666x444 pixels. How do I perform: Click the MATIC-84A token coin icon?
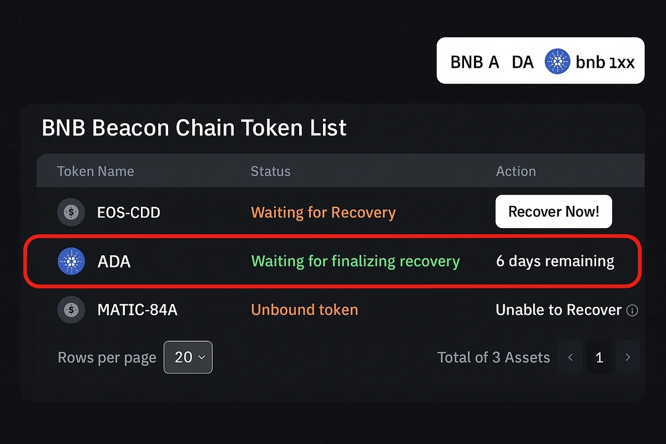[71, 310]
